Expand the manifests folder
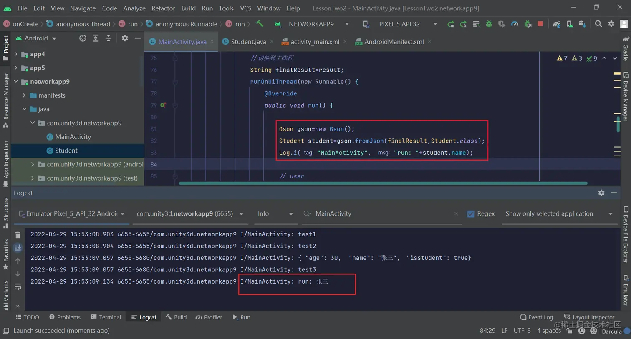Viewport: 631px width, 339px height. click(24, 95)
